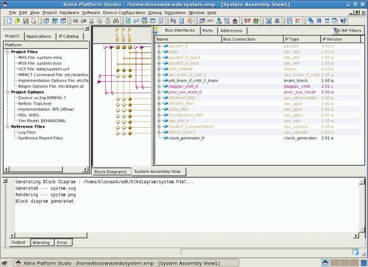Open the Simulation menu
Screen dimensions: 368x267
coord(175,12)
